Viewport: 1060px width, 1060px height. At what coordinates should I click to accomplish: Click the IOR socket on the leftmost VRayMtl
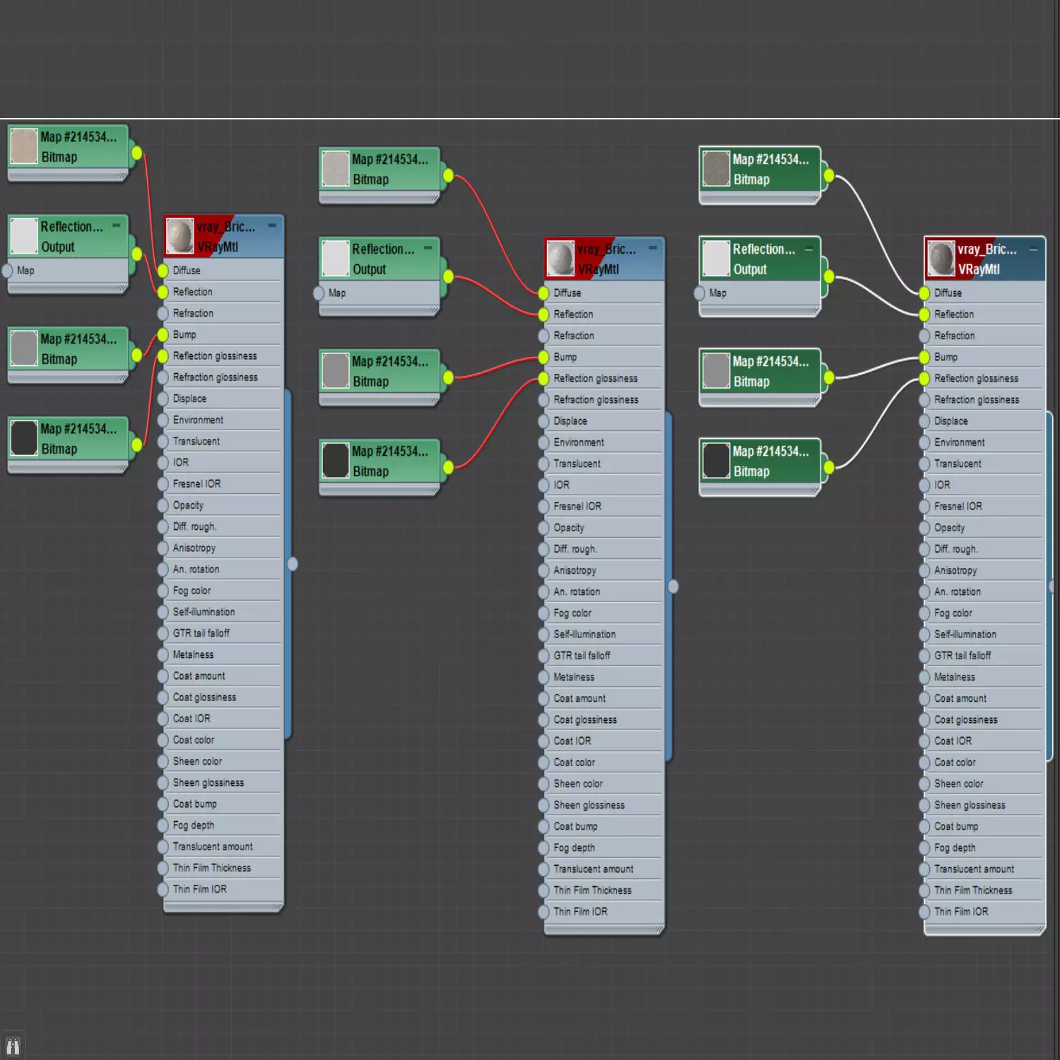[x=163, y=462]
